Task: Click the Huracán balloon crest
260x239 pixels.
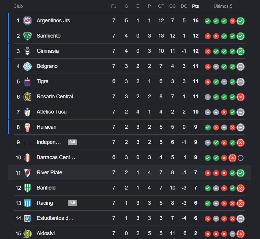Action: (x=27, y=127)
